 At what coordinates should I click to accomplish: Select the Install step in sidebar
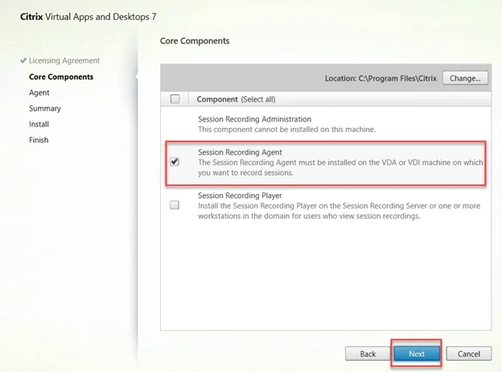tap(39, 124)
